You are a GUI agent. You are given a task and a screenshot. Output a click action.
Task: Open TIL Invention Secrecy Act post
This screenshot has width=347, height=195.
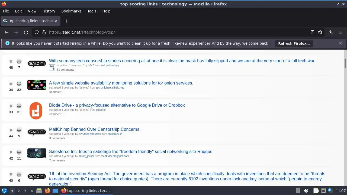pyautogui.click(x=187, y=179)
